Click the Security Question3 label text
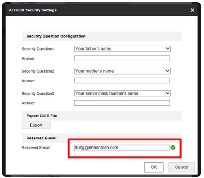This screenshot has width=204, height=178. click(x=38, y=94)
